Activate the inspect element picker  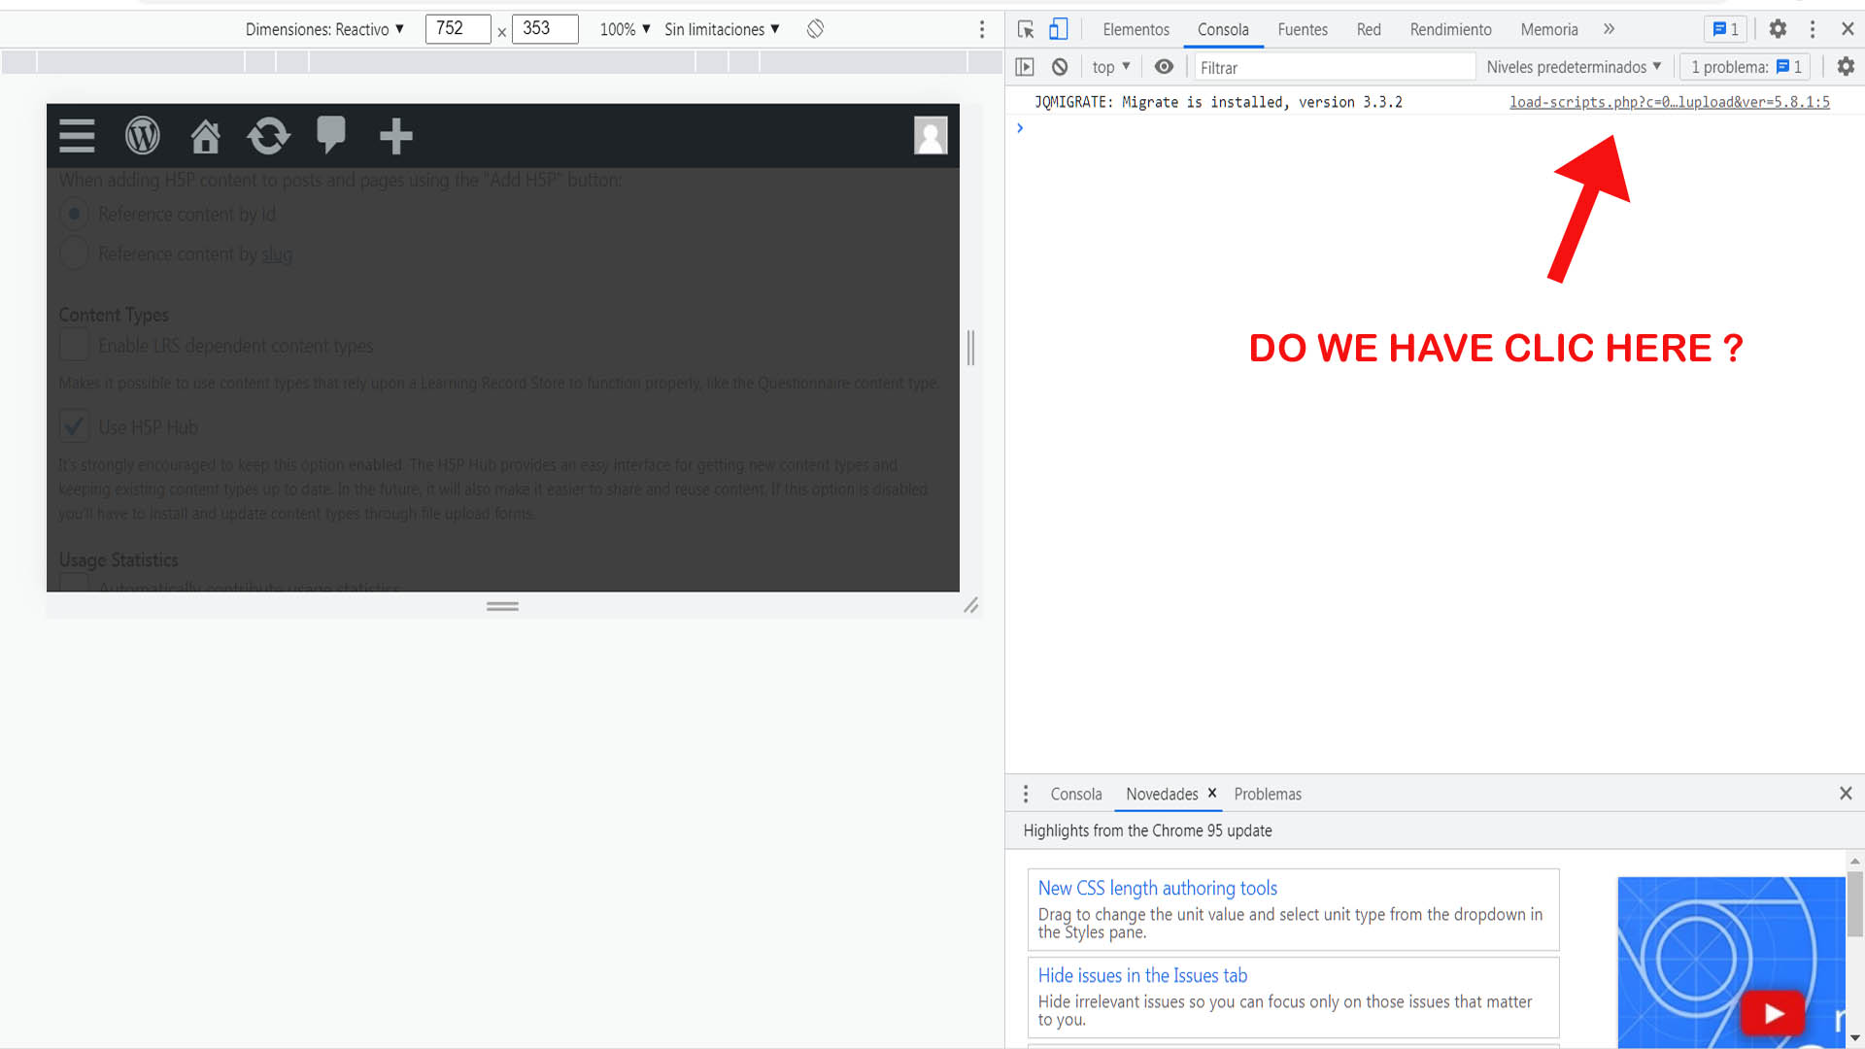click(x=1026, y=29)
